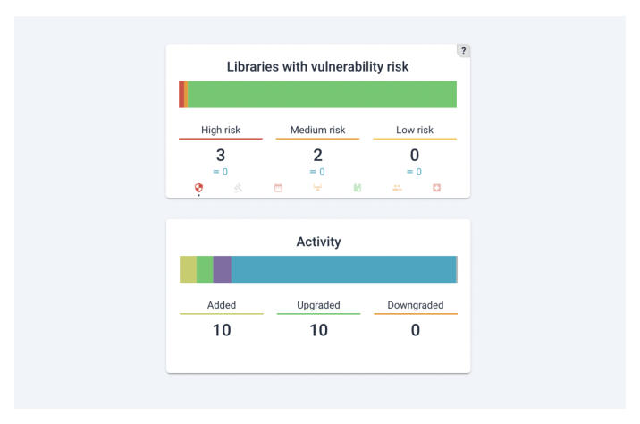Click the Added activity label
640x424 pixels.
click(221, 305)
